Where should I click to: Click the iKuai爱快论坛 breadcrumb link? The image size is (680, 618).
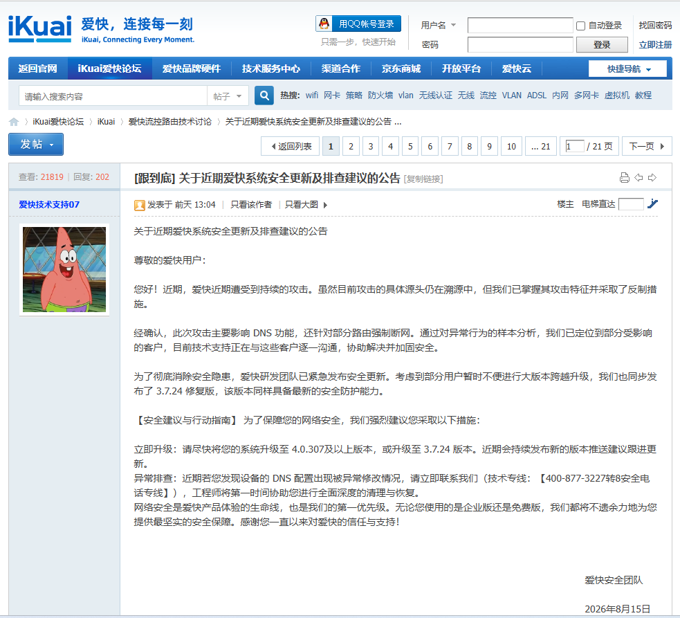coord(58,122)
